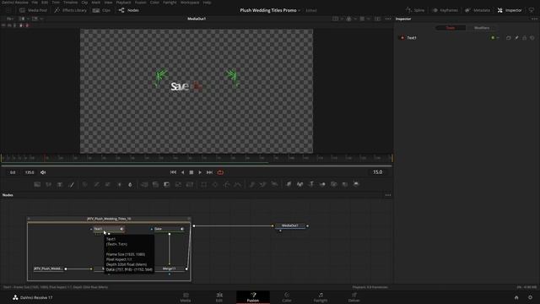The width and height of the screenshot is (540, 304).
Task: Click the render end field 135.0
Action: point(30,172)
